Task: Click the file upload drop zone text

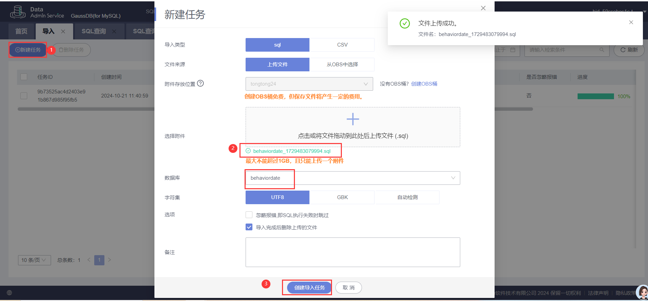Action: point(353,136)
